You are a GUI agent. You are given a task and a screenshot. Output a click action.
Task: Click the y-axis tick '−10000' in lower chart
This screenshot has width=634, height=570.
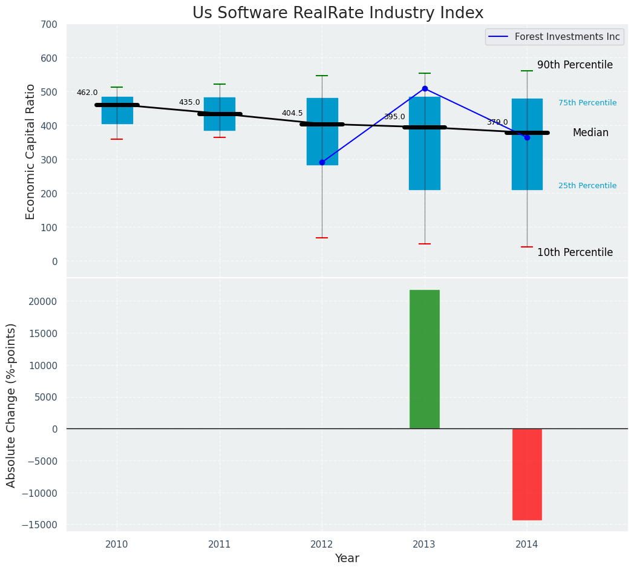click(39, 493)
